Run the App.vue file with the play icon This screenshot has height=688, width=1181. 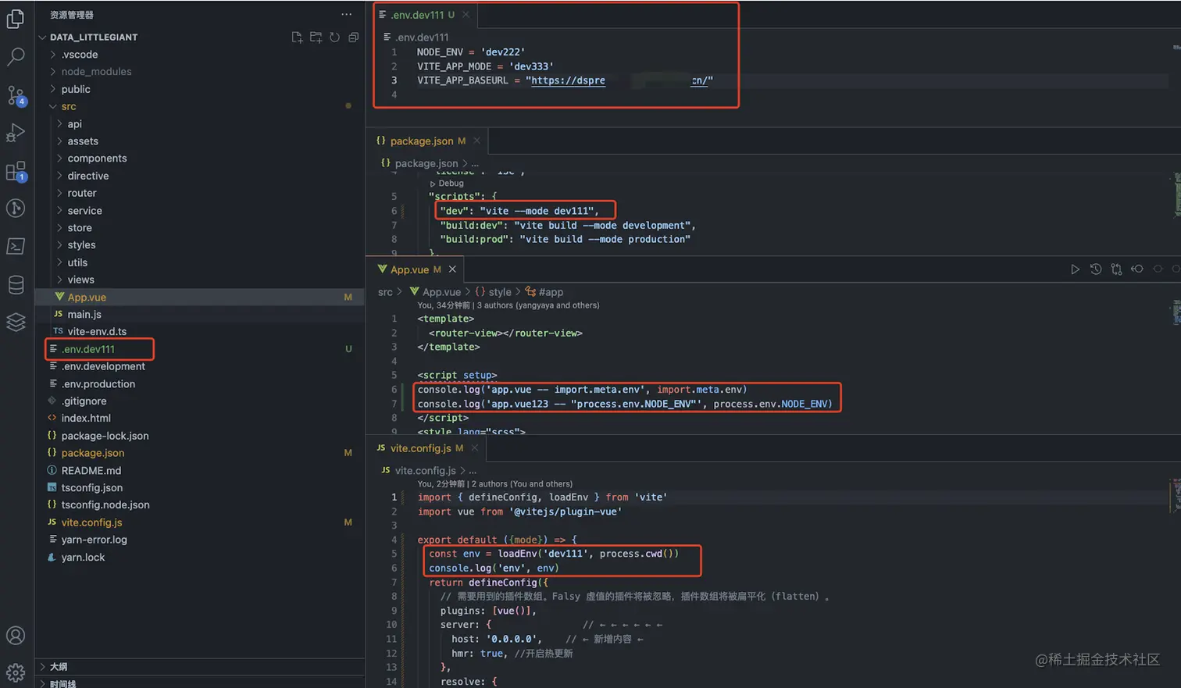click(x=1075, y=269)
